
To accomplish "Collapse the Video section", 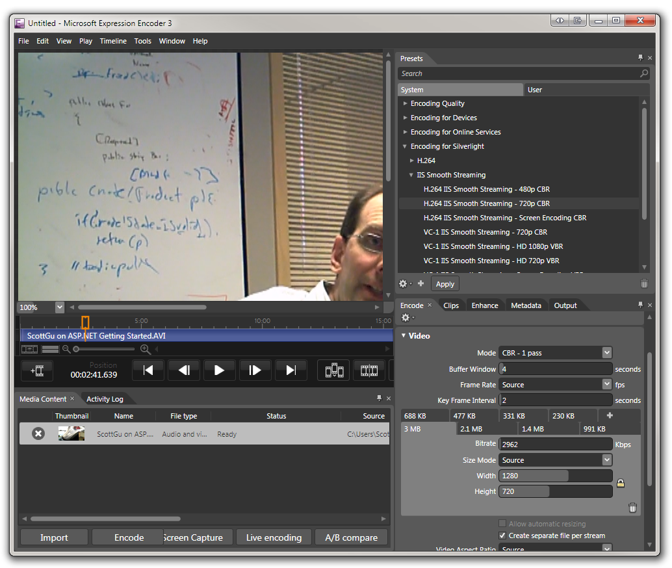I will click(404, 335).
